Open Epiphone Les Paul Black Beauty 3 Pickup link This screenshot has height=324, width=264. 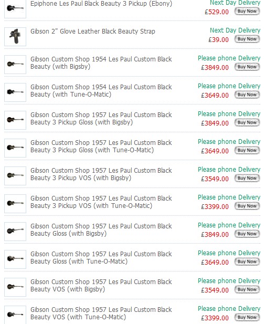(101, 4)
